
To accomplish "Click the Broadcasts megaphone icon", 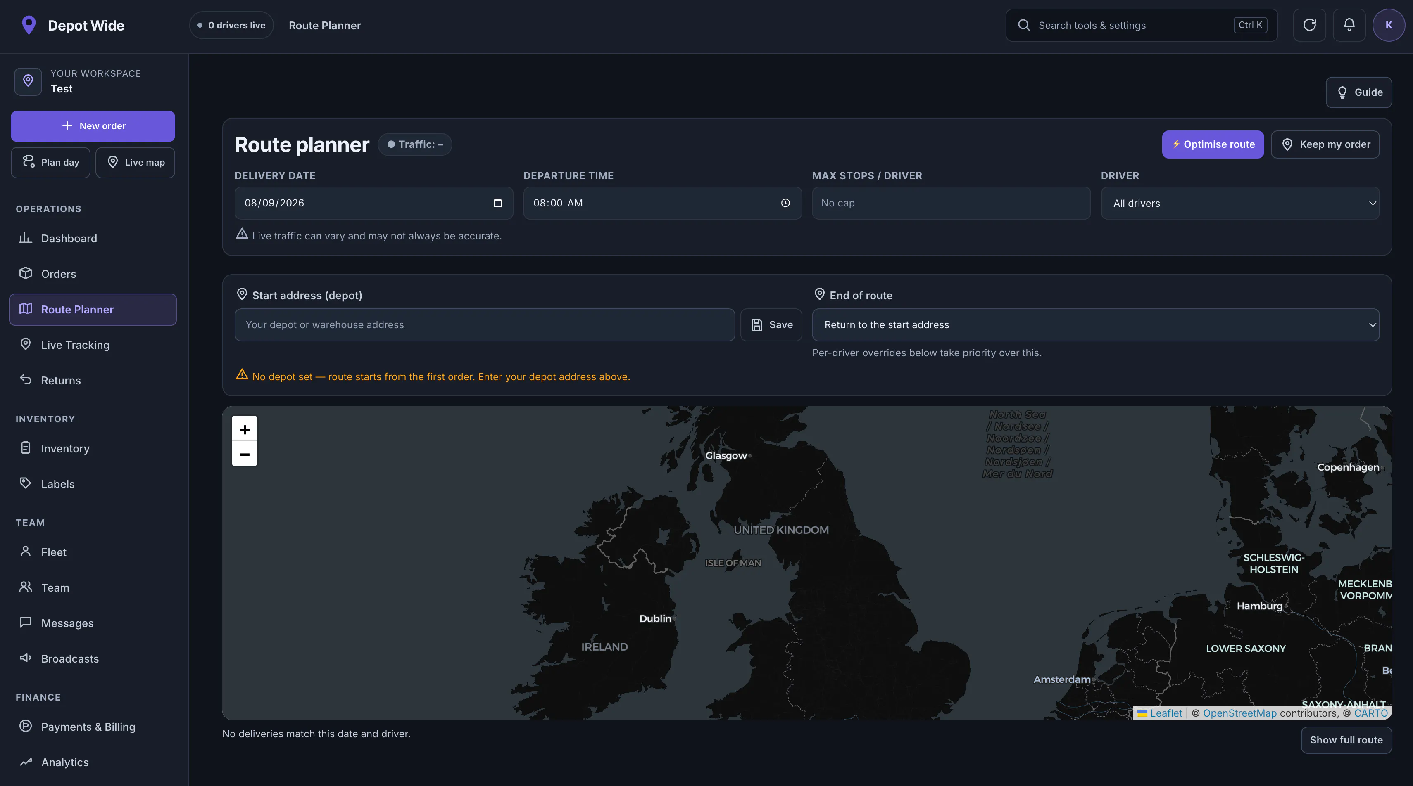I will point(25,658).
